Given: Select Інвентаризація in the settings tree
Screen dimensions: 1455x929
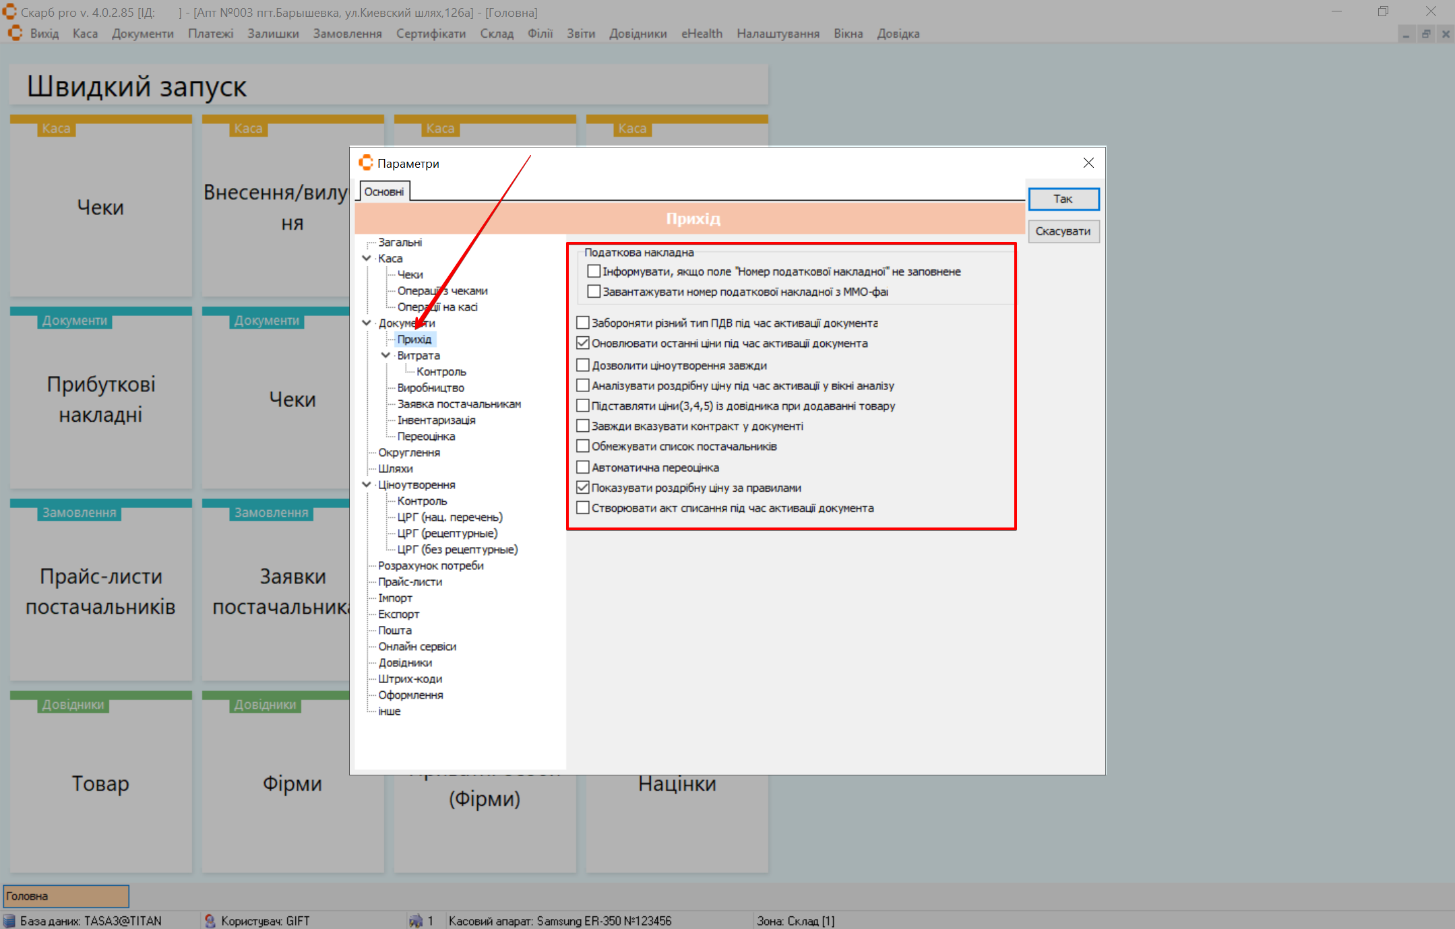Looking at the screenshot, I should 436,420.
